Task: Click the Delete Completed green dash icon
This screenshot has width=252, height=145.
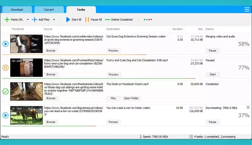Action: tap(107, 20)
